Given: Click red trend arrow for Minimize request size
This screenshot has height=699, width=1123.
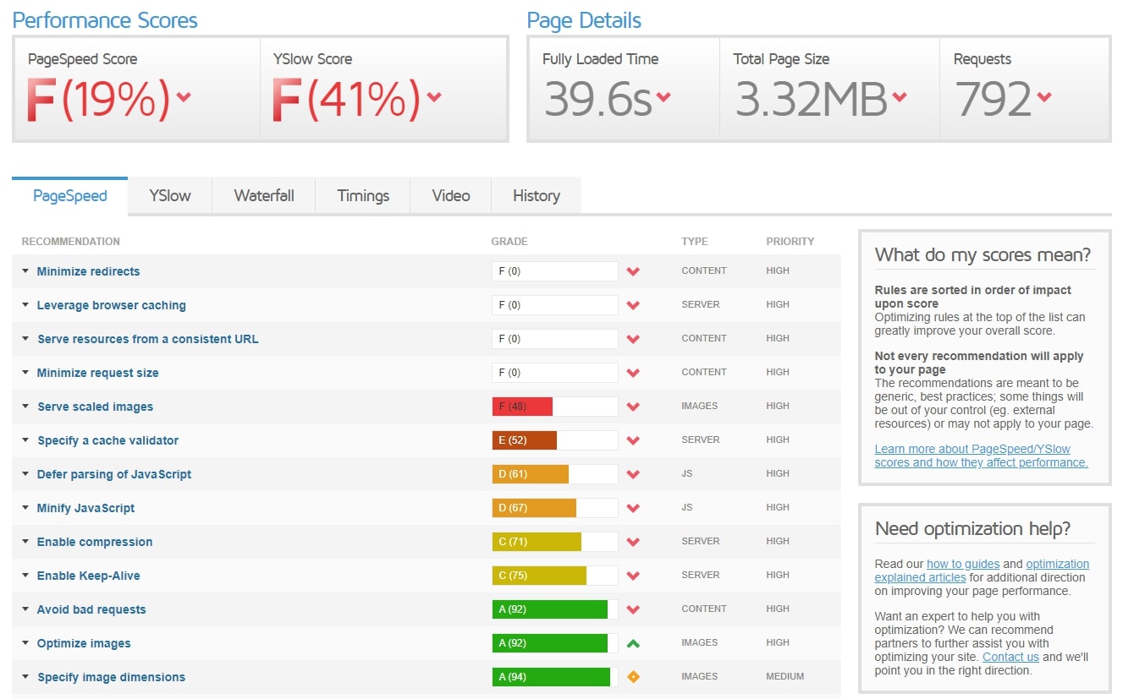Looking at the screenshot, I should [x=633, y=373].
